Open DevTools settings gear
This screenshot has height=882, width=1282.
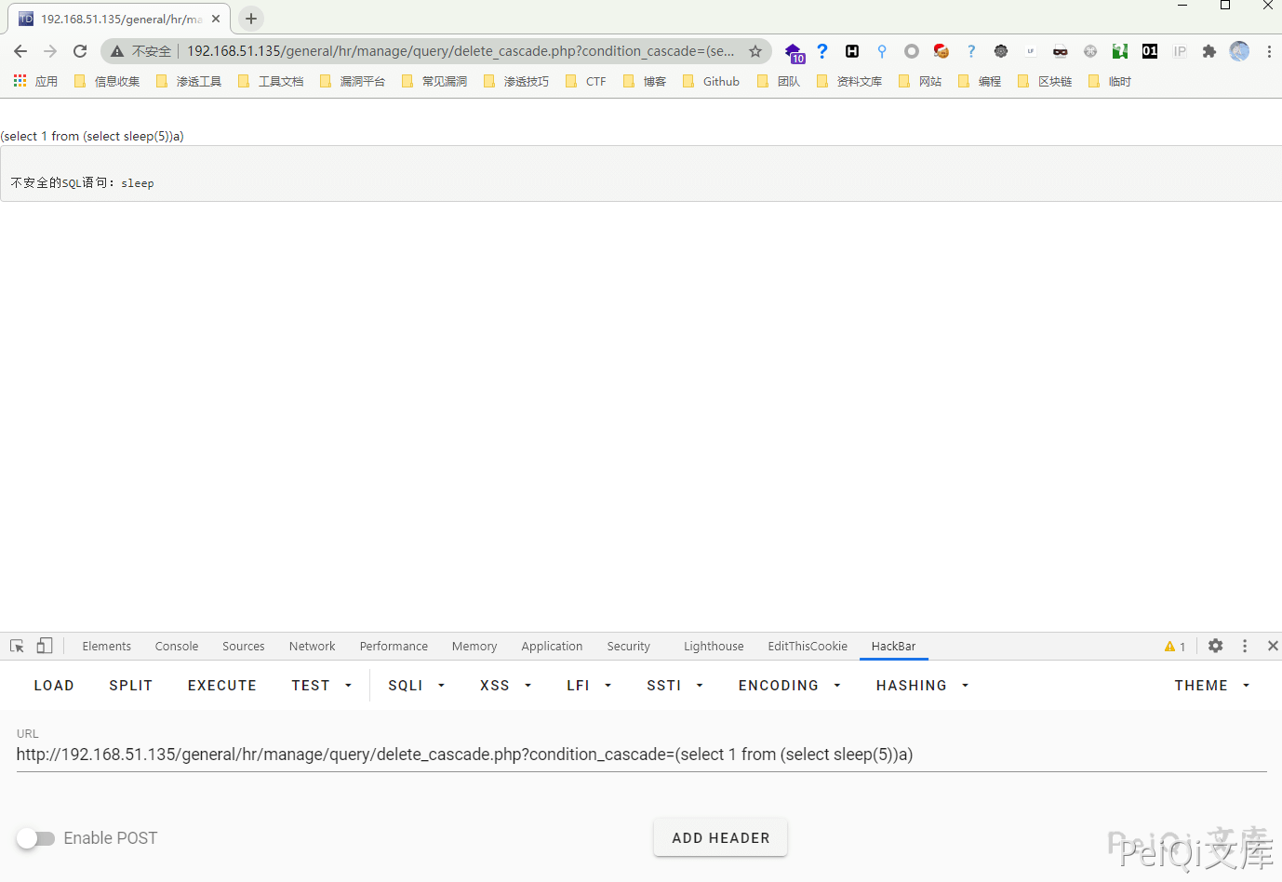[x=1215, y=646]
